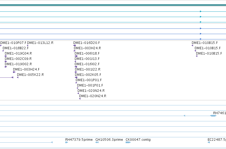This screenshot has height=149, width=226.
Task: Click the arrow block beneath RH47379.5prime
Action: pos(67,142)
